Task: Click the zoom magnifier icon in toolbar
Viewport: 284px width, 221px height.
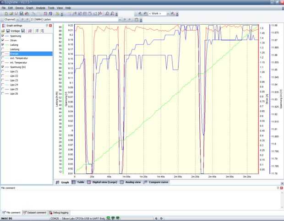Action: click(107, 14)
